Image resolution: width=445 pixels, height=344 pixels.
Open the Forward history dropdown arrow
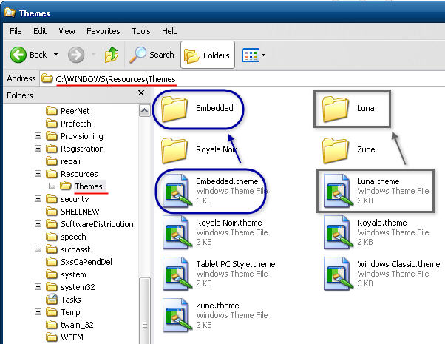click(93, 55)
